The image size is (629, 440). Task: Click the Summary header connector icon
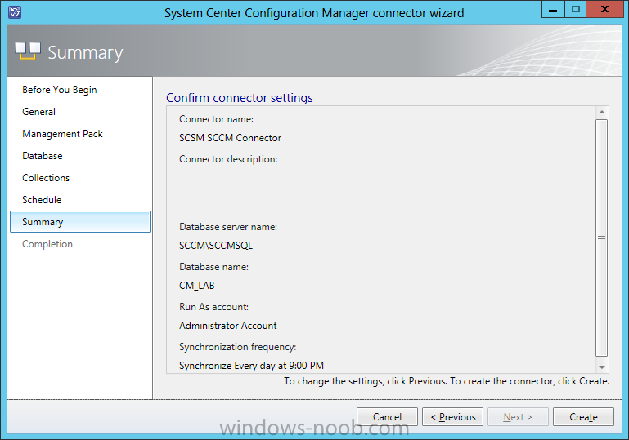coord(28,51)
